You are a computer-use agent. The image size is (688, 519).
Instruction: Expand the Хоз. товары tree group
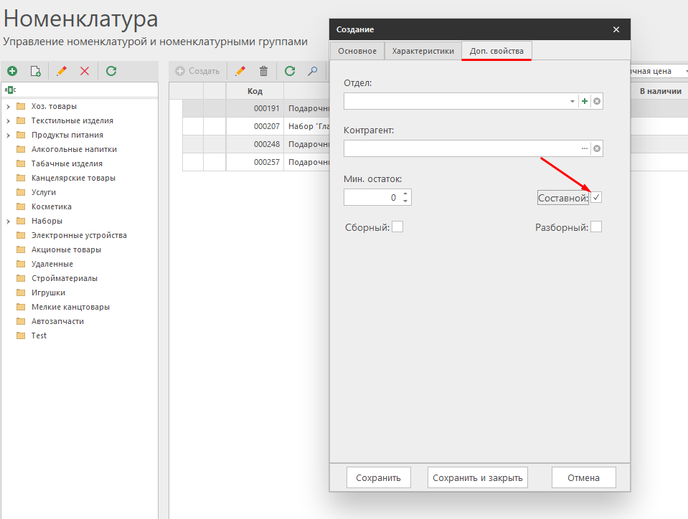tap(8, 106)
